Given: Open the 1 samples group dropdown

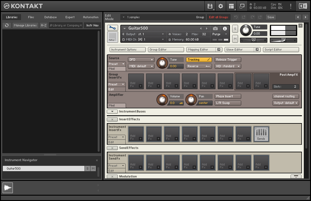Looking at the screenshot, I should [163, 17].
